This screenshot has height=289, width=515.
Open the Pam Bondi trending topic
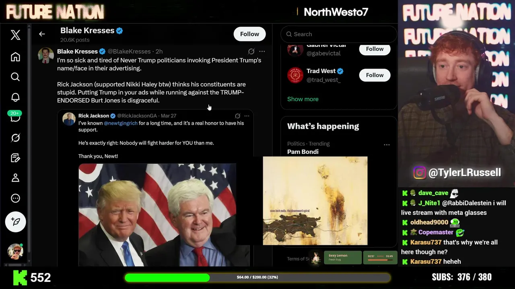point(303,152)
